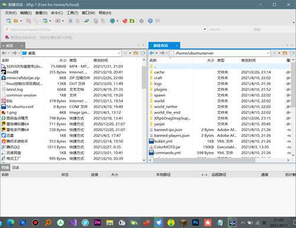Switch to the 日志 tab at bottom

click(15, 168)
